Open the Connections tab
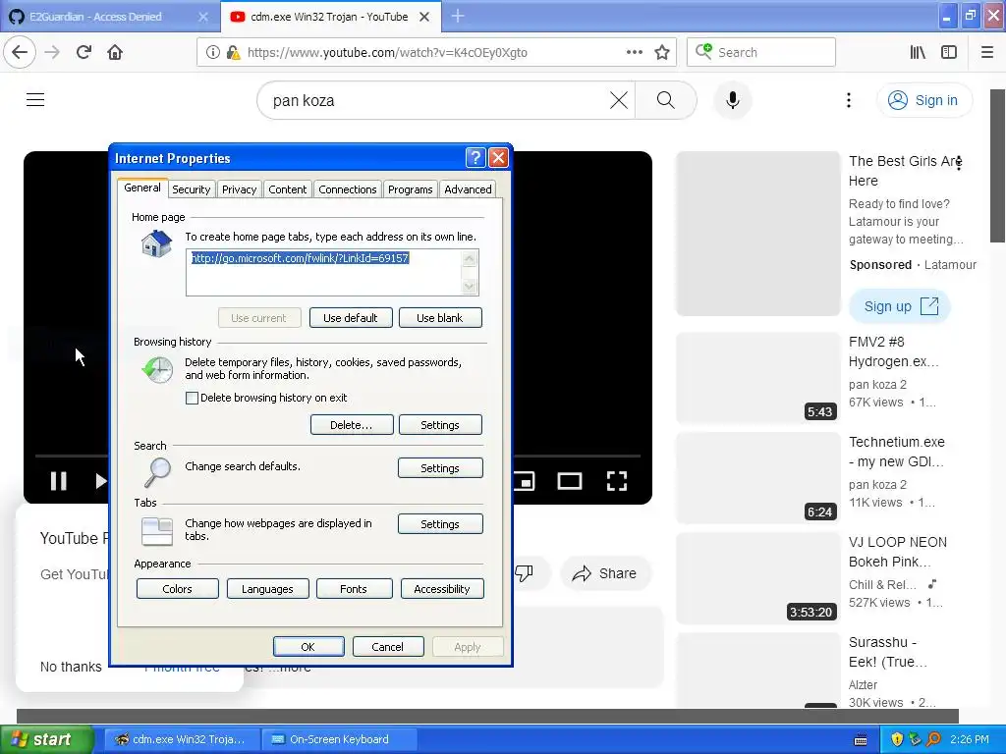 tap(348, 189)
